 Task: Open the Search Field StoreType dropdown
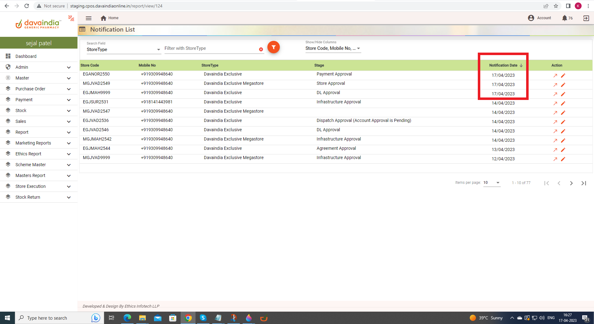coord(123,50)
